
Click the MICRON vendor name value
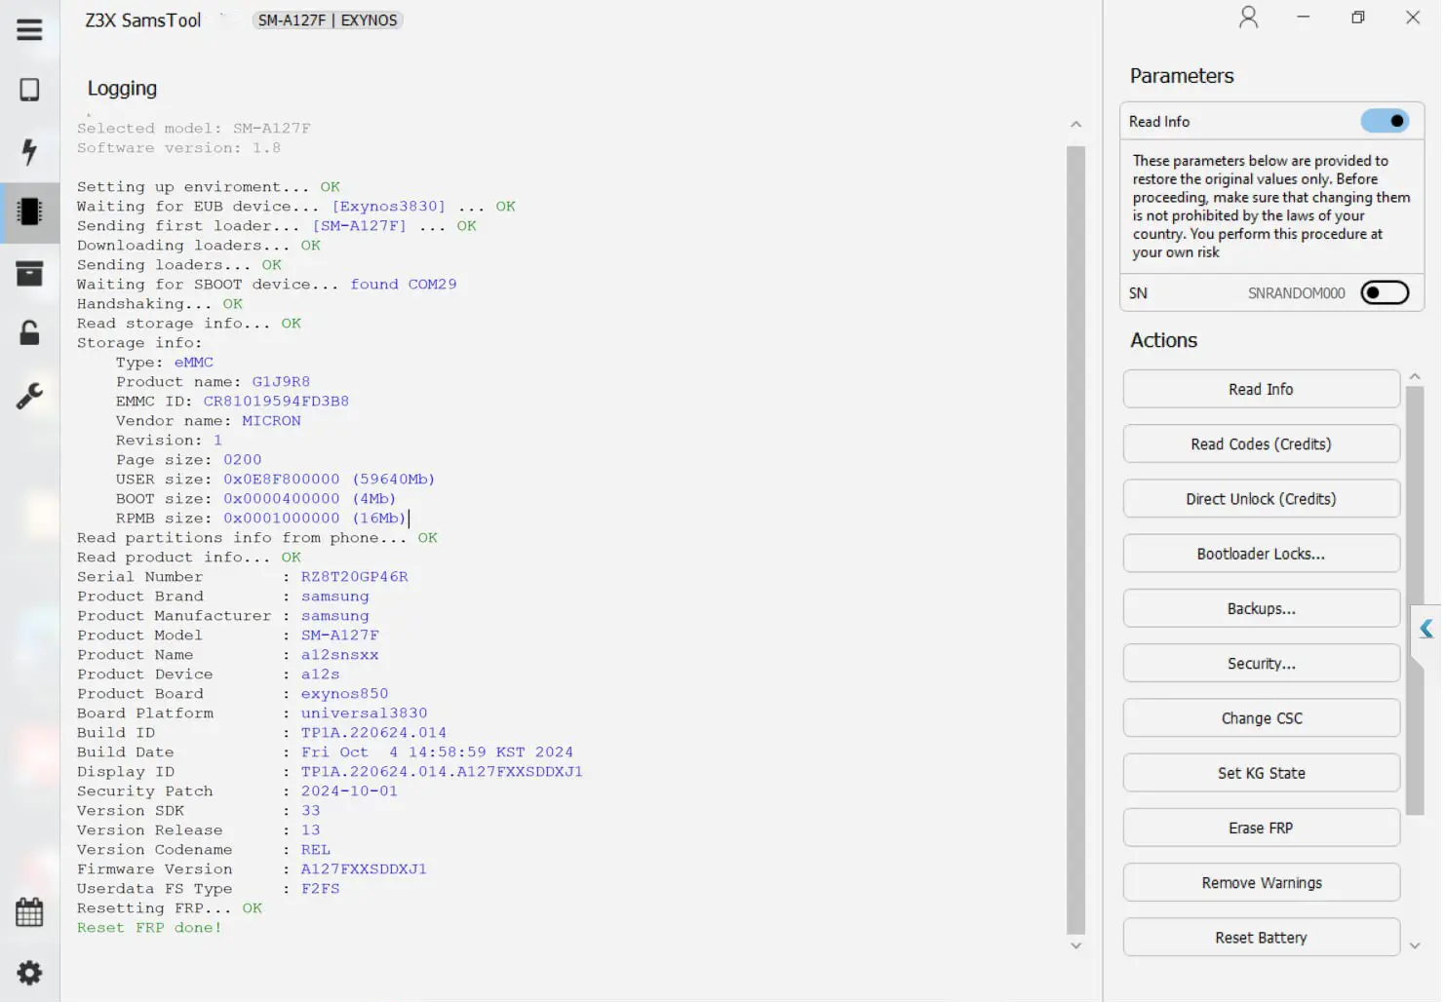271,420
